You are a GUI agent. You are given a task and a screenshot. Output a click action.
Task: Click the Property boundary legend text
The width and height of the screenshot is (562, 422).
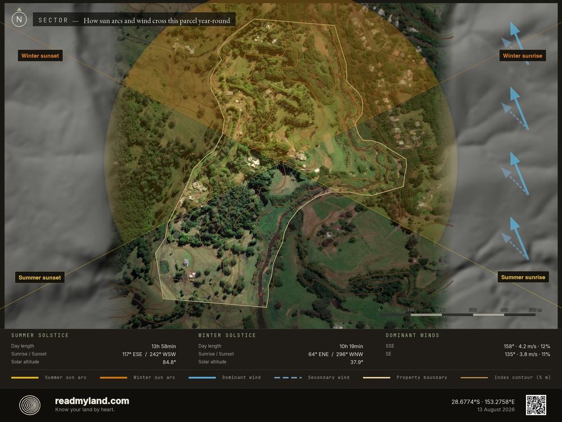pos(422,378)
